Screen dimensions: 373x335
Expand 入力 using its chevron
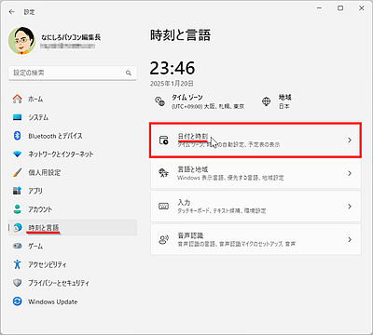coord(350,207)
